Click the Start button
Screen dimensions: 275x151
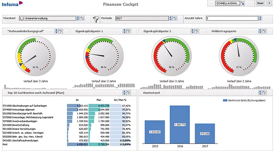pyautogui.click(x=260, y=3)
